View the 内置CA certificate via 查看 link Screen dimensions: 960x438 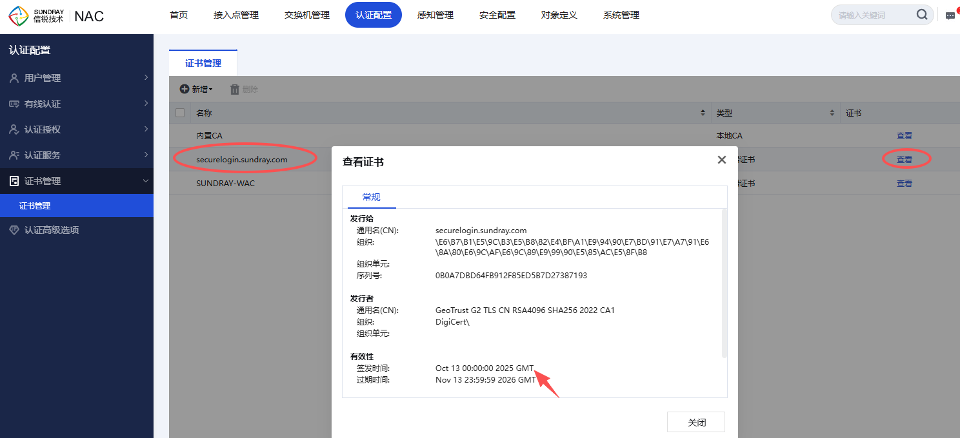904,136
